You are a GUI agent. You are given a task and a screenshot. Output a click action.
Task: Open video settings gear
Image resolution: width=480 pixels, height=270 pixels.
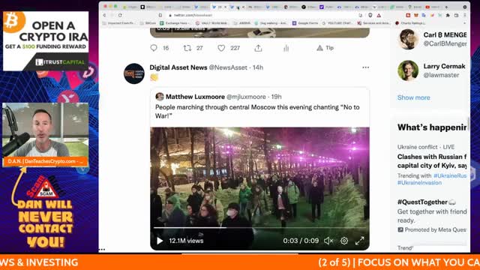click(344, 241)
